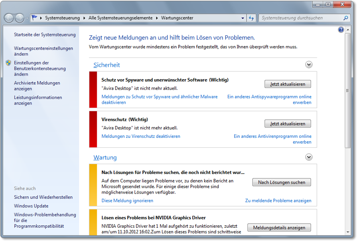Select Alle Systemsteuerungselemente in breadcrumb

pyautogui.click(x=120, y=18)
